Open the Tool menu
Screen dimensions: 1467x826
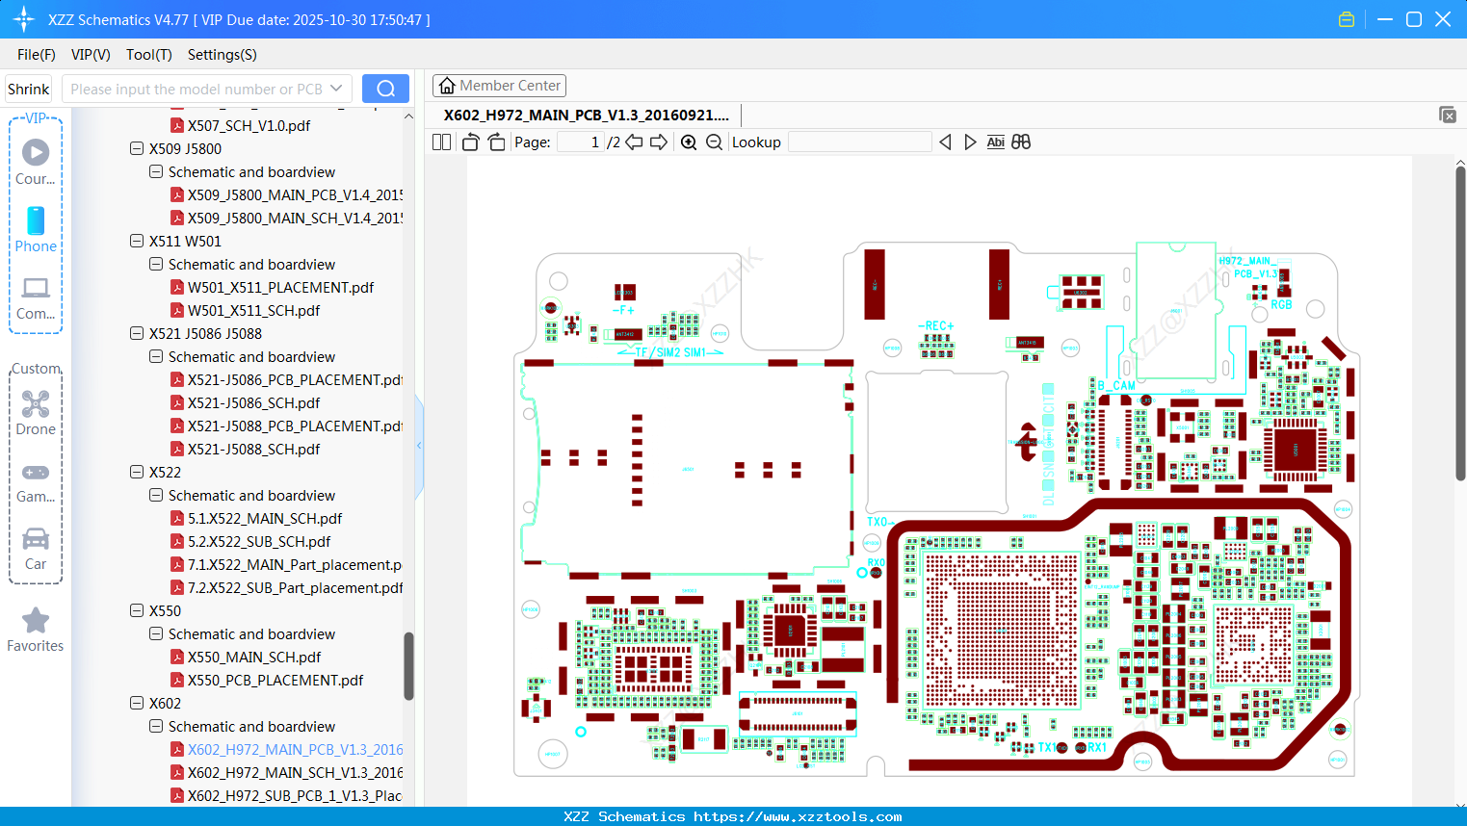click(148, 55)
